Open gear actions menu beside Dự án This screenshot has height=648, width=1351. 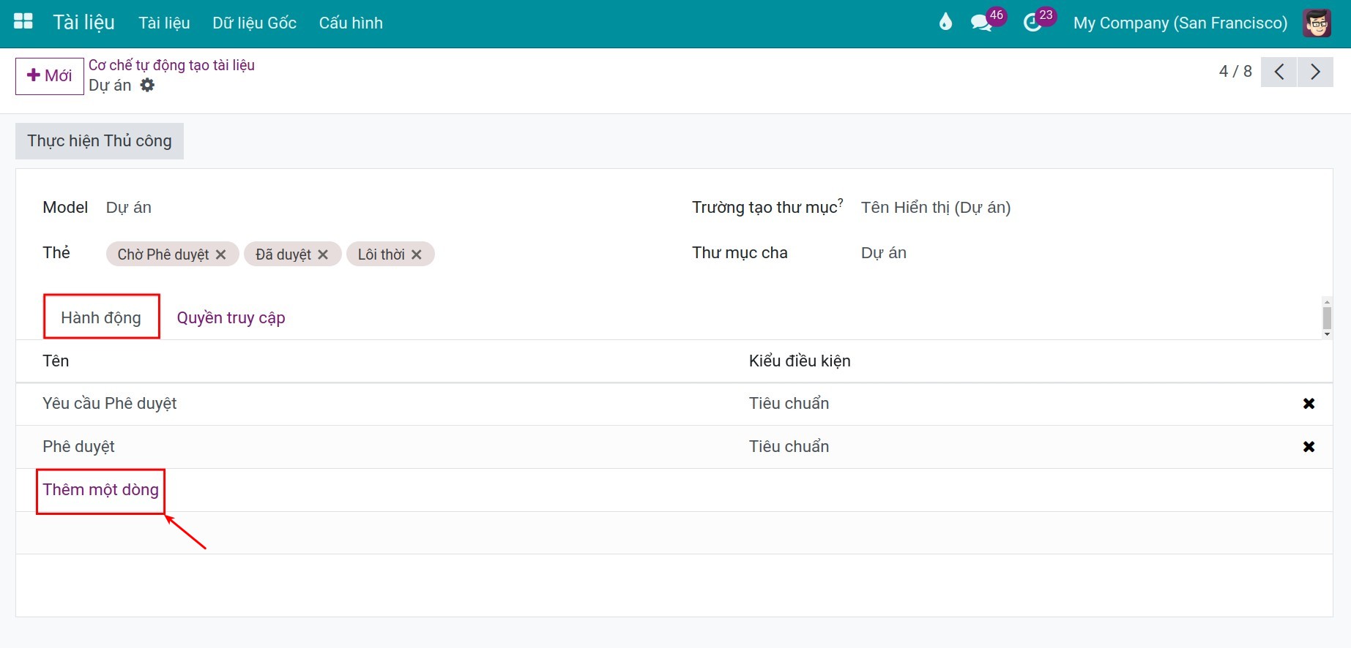(x=147, y=85)
